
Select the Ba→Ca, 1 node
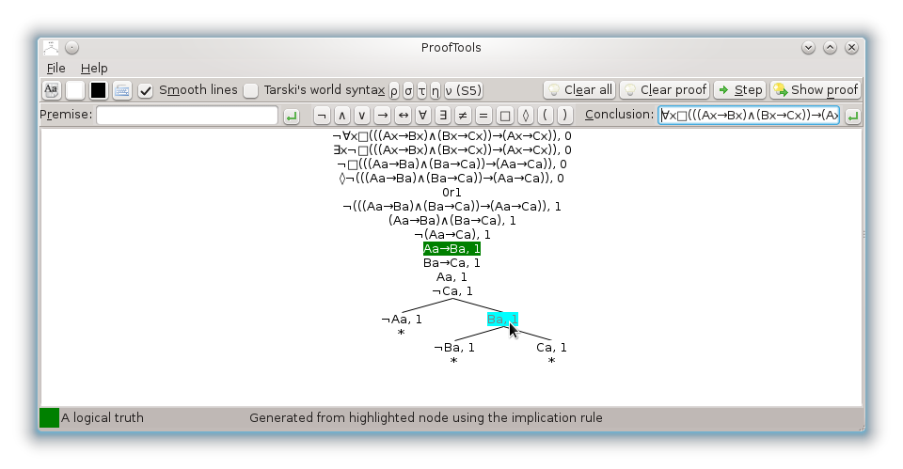pyautogui.click(x=451, y=262)
